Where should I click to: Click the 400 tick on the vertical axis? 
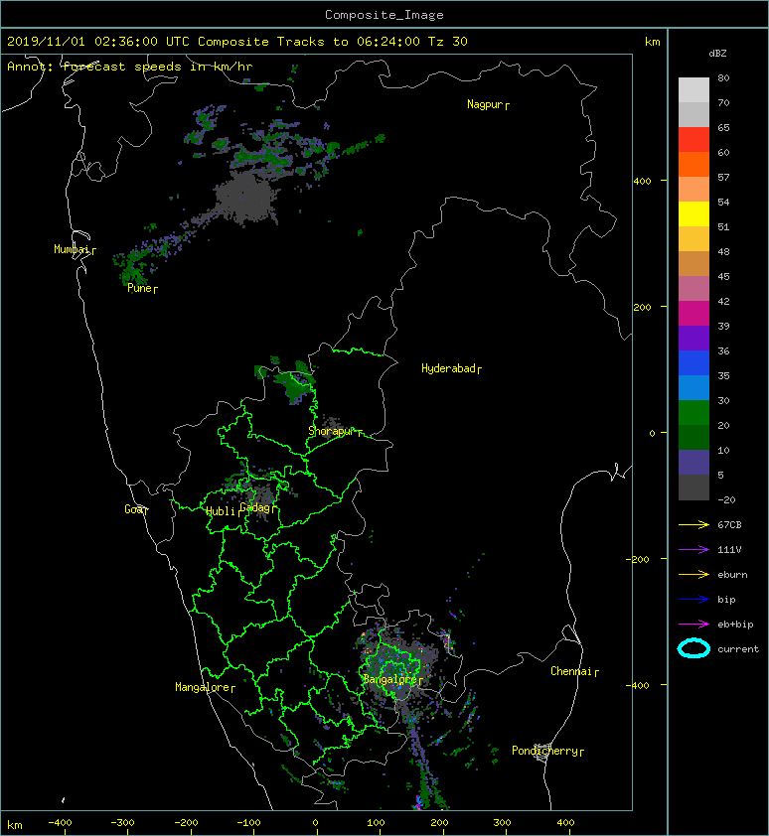point(642,182)
